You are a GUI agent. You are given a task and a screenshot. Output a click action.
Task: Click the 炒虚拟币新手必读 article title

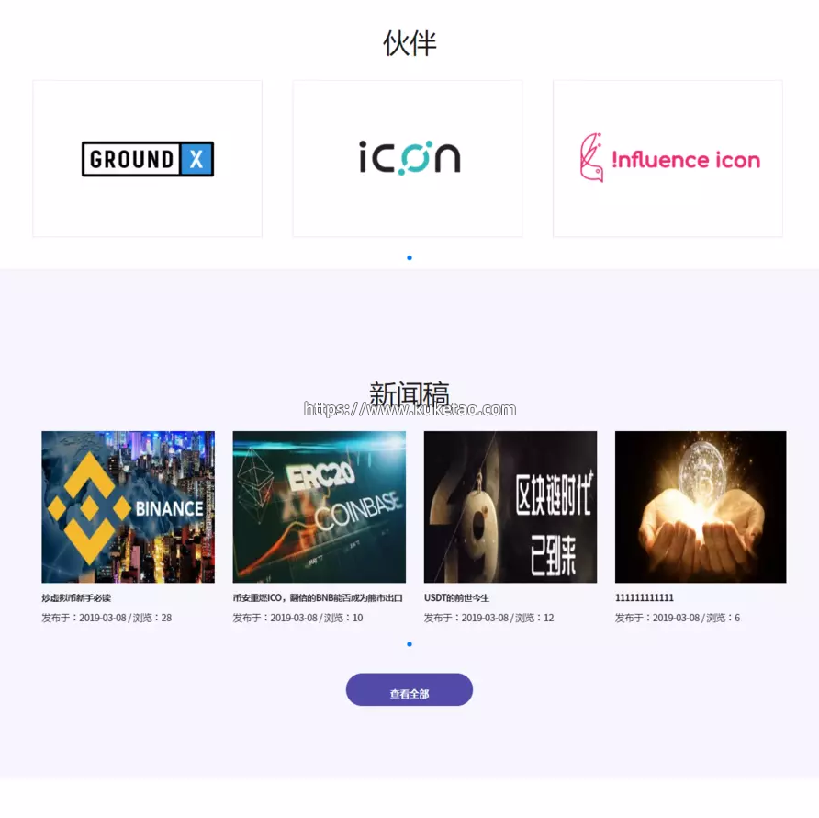click(x=76, y=597)
